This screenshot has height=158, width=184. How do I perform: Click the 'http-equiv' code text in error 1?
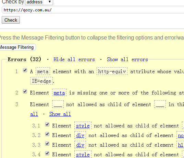point(112,71)
